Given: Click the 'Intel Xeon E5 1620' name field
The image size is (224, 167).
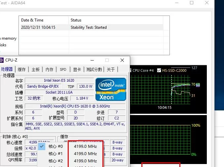Looking at the screenshot, I should 59,80.
